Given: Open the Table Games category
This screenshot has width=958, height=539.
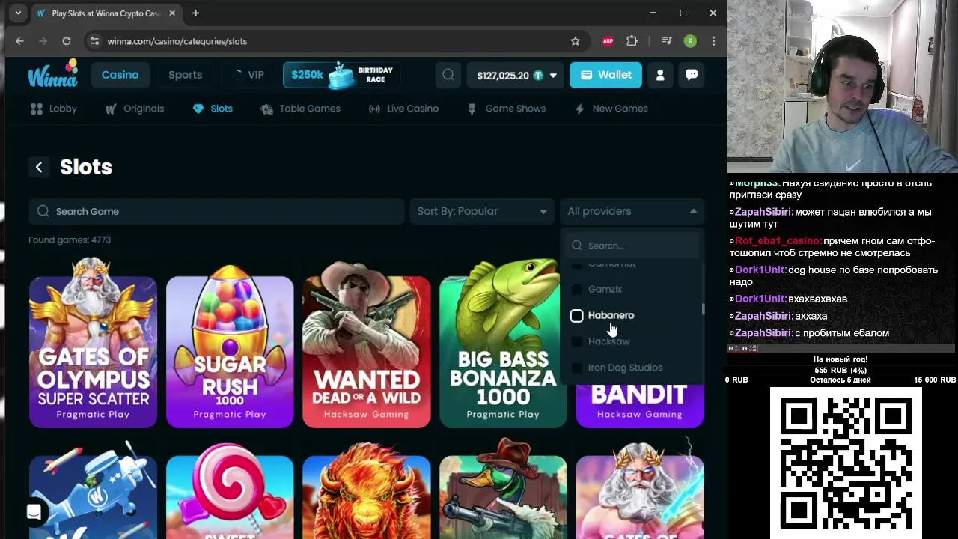Looking at the screenshot, I should (300, 109).
